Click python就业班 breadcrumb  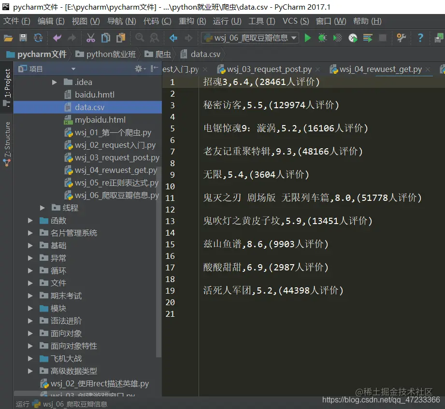click(x=106, y=54)
